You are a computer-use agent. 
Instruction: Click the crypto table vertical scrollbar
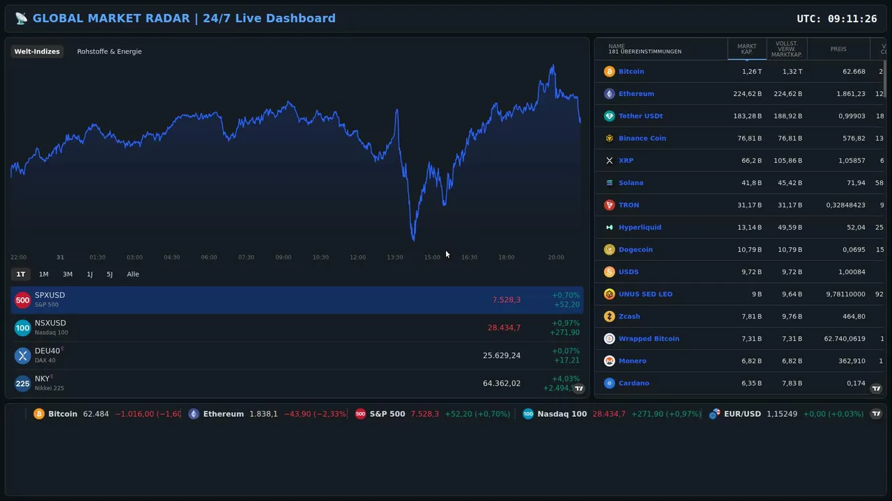pyautogui.click(x=885, y=79)
